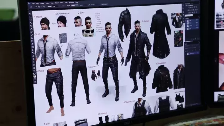Open the Type menu

tap(52, 3)
